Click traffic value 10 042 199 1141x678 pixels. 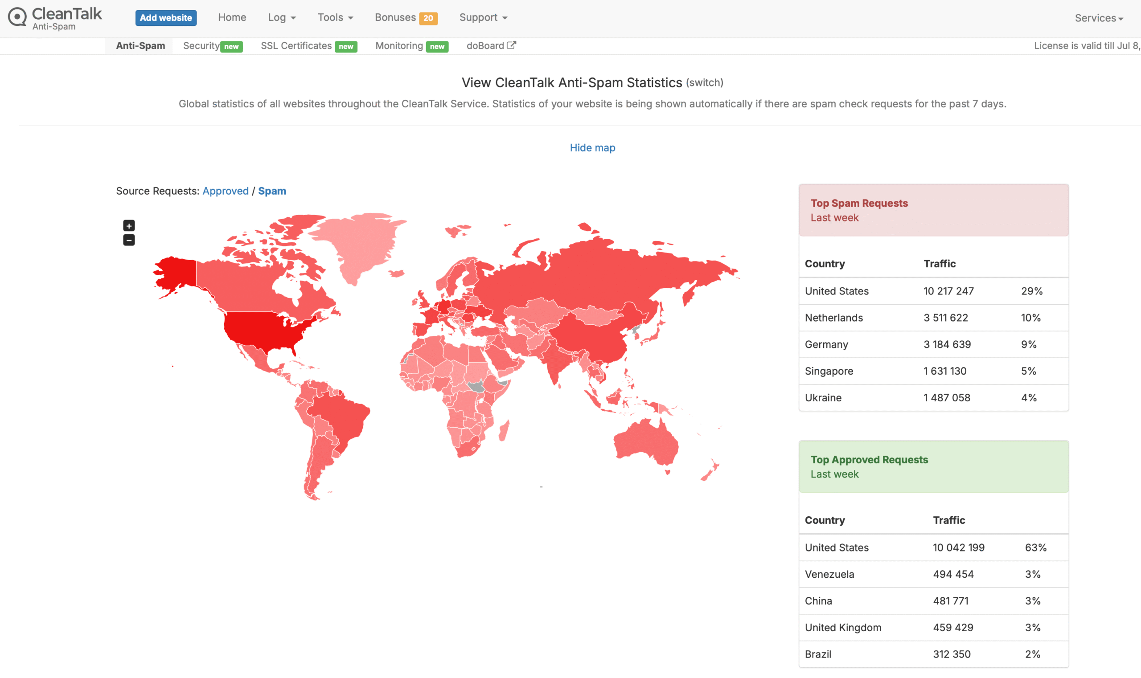point(959,547)
